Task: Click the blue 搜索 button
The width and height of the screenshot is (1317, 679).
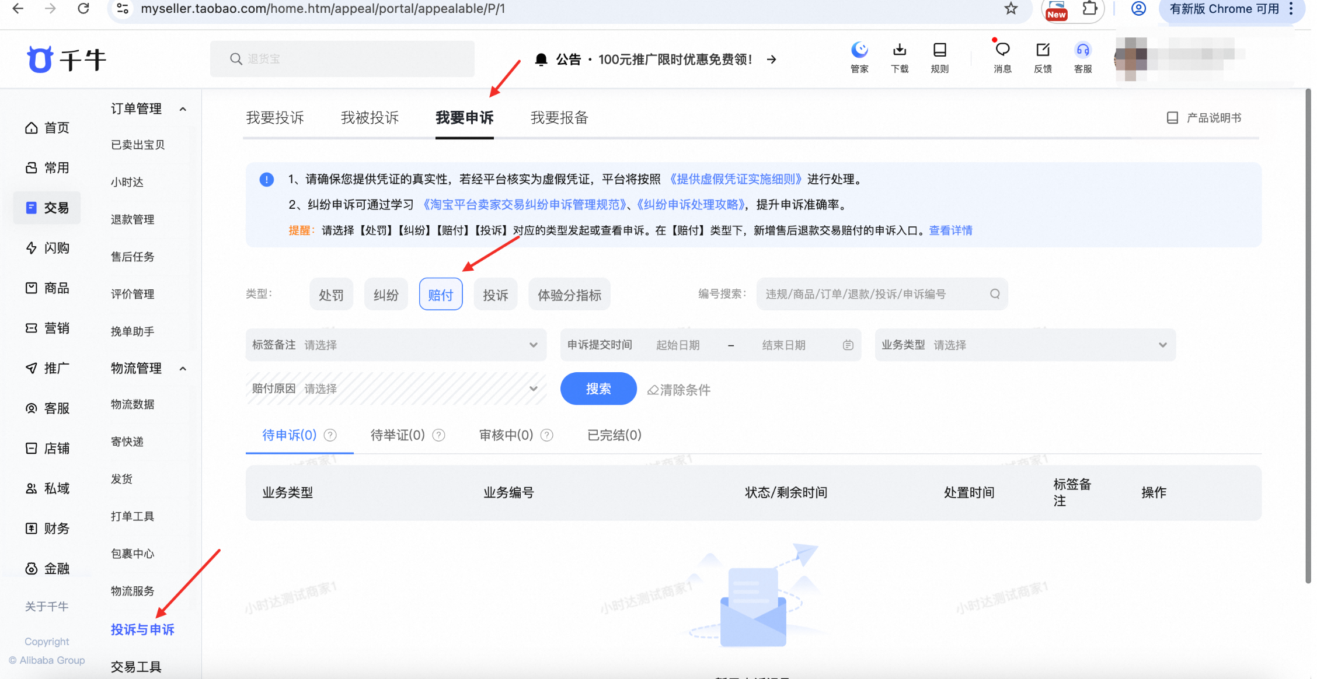Action: (598, 388)
